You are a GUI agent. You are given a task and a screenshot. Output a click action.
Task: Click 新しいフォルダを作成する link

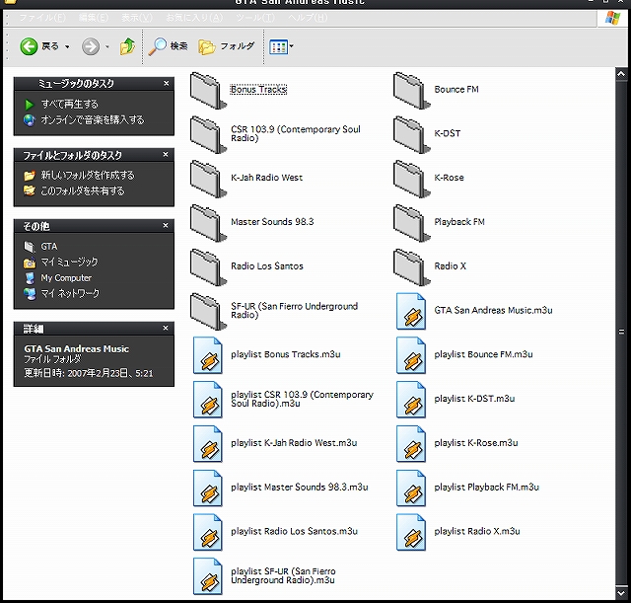click(x=88, y=176)
